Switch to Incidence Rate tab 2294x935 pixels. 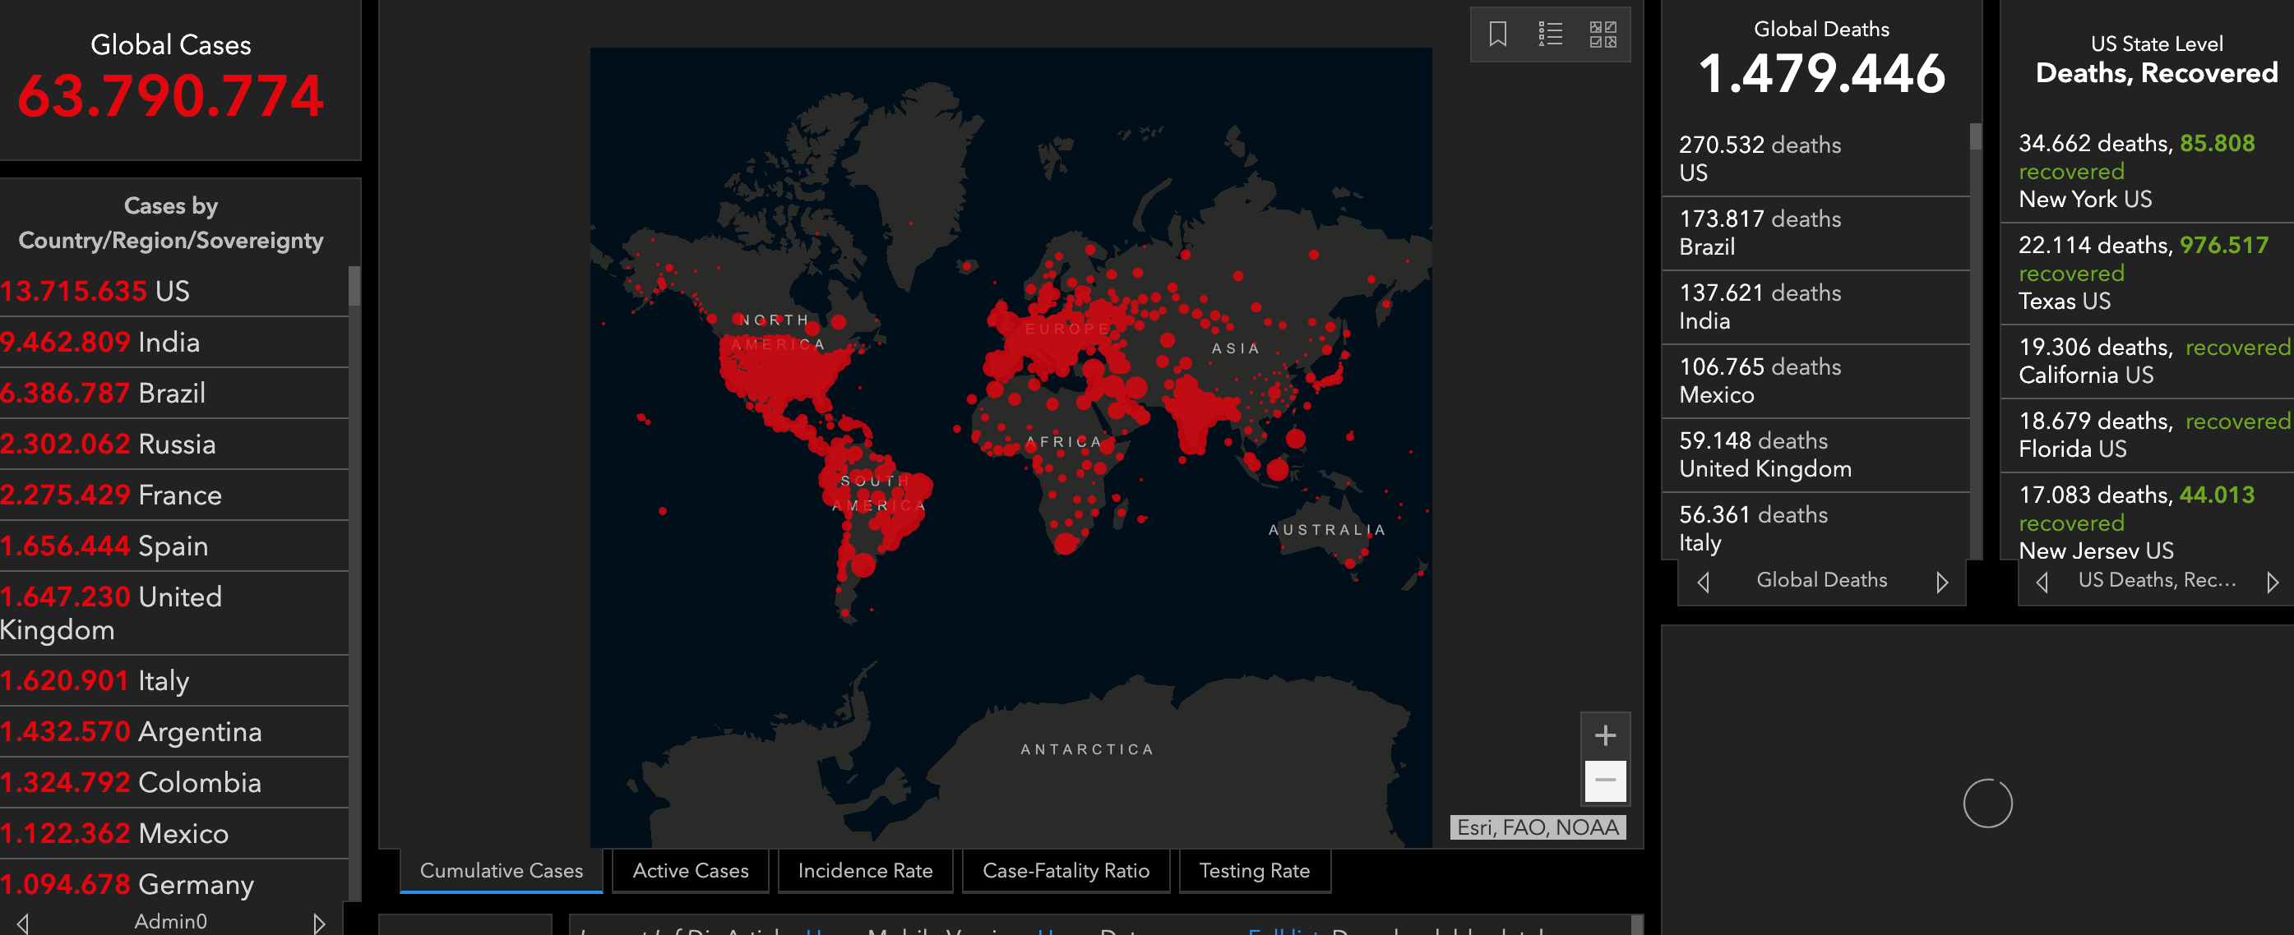(x=865, y=871)
